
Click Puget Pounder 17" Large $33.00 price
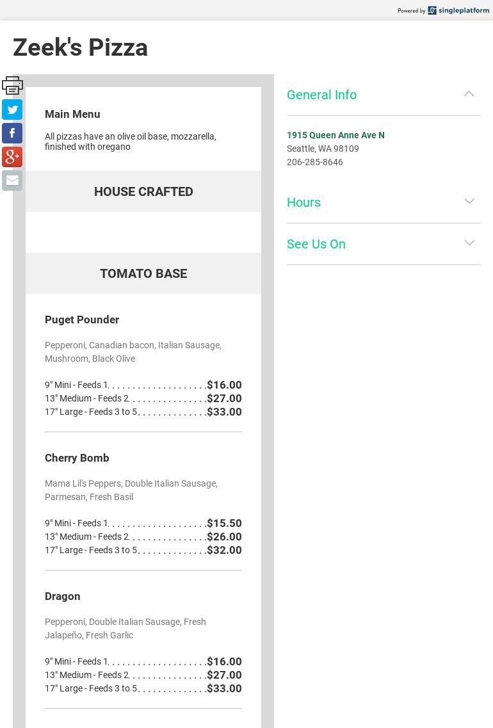coord(224,412)
